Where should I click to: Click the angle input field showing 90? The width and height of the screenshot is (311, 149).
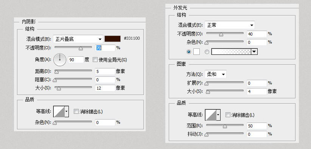click(76, 60)
